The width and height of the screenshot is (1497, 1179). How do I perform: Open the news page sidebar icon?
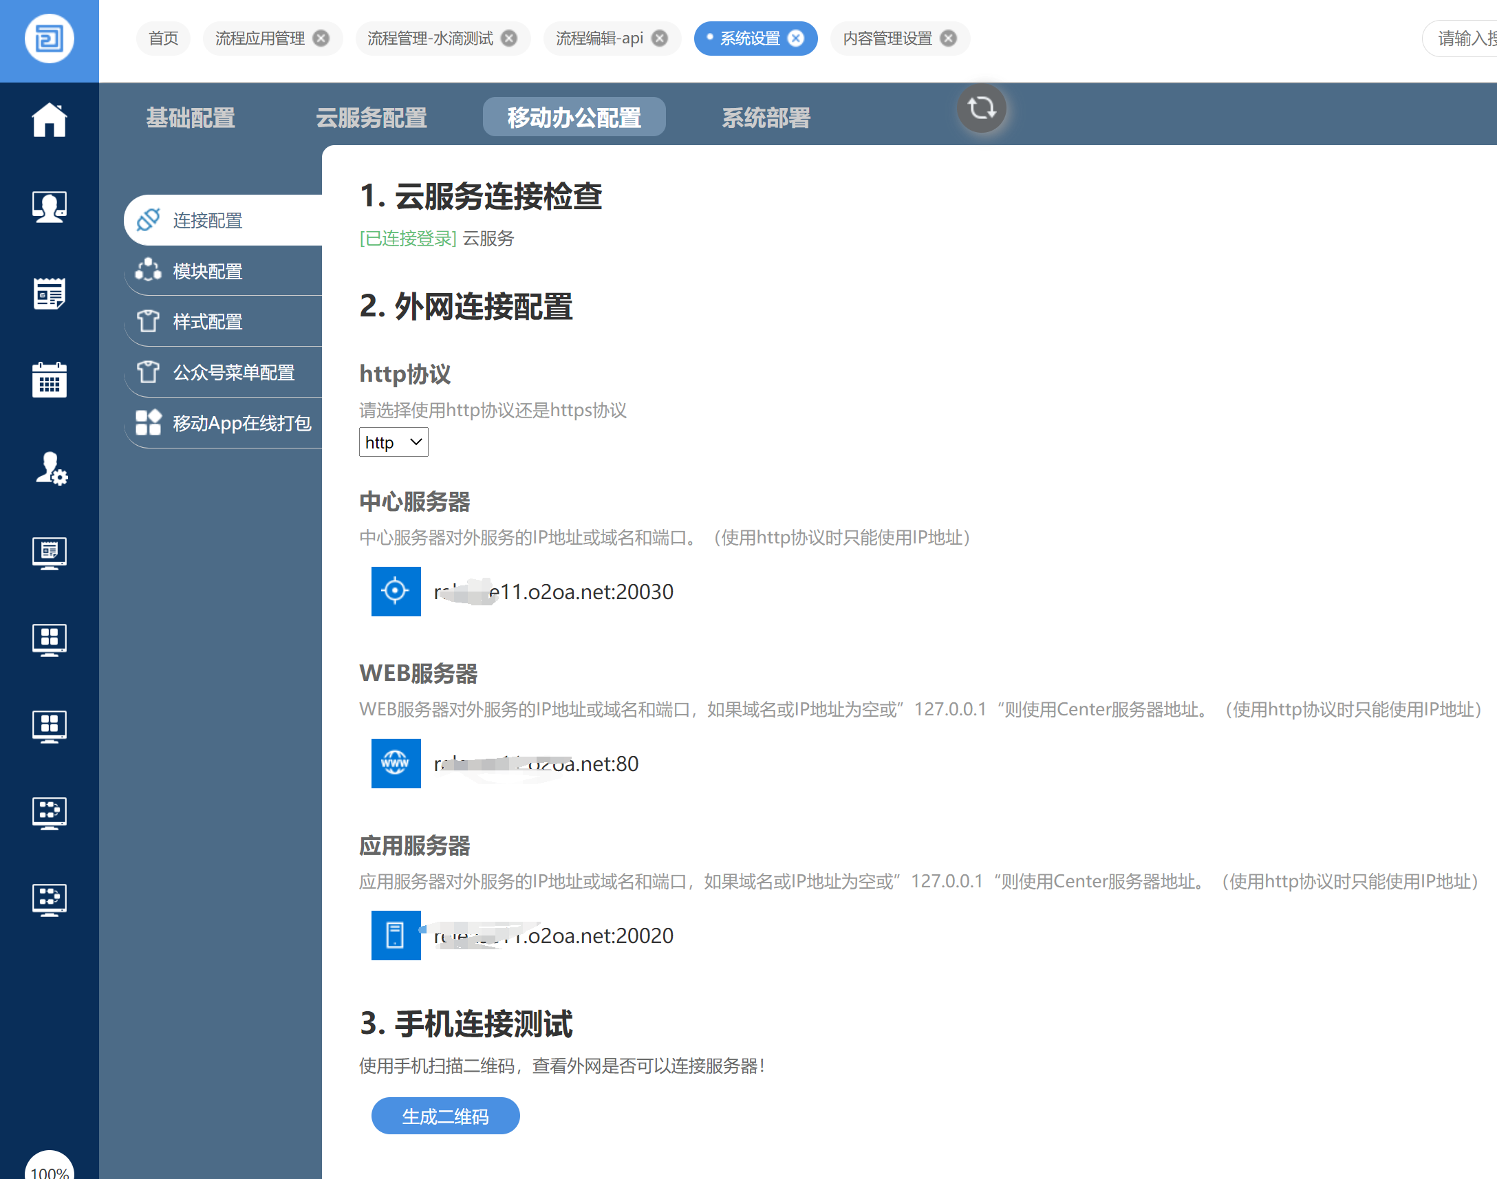(x=49, y=293)
